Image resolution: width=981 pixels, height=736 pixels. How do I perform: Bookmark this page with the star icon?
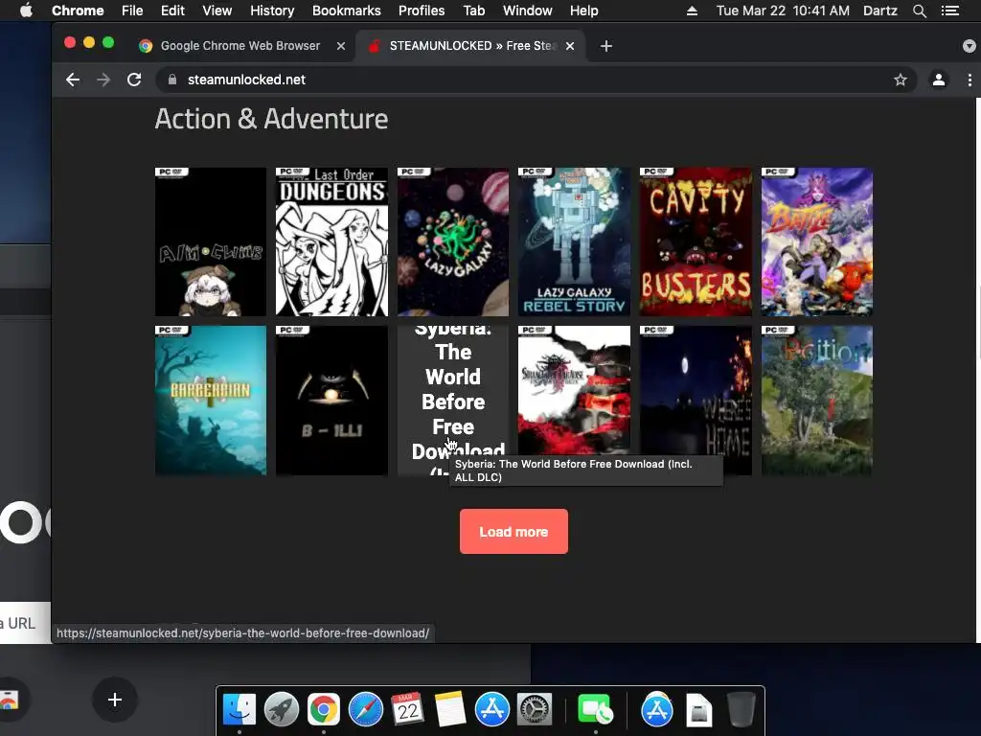901,80
